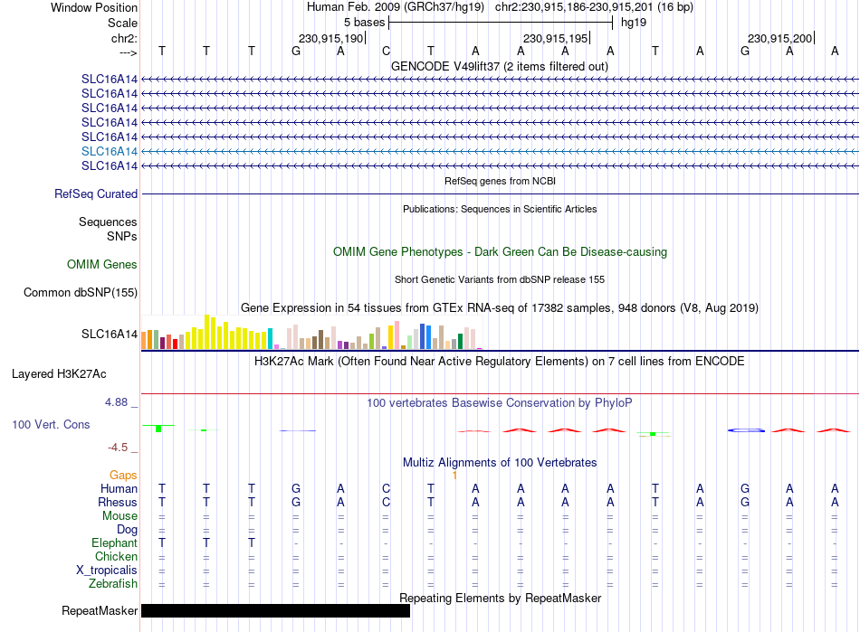Click the RepeatMasker track label
Screen dimensions: 860x632
point(100,610)
